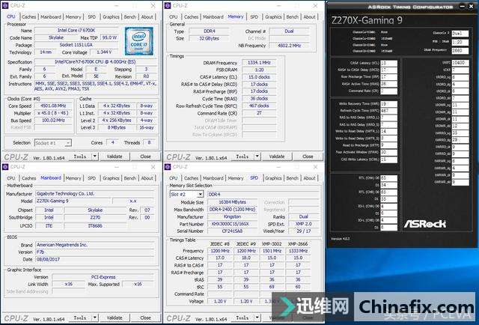This screenshot has width=479, height=325.
Task: Click the Four Activate Window (tFAW) field
Action: pos(388,152)
